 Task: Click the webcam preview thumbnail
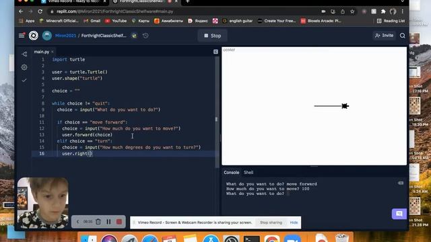pyautogui.click(x=43, y=203)
